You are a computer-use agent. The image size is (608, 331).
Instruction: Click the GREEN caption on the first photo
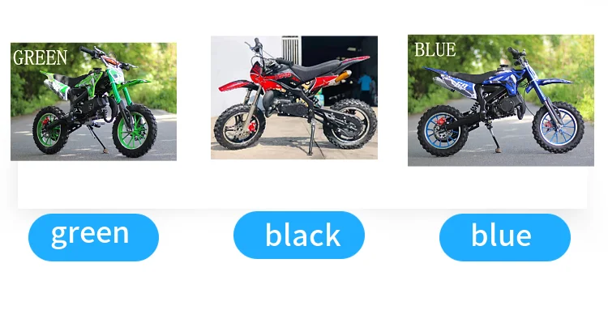[x=40, y=58]
